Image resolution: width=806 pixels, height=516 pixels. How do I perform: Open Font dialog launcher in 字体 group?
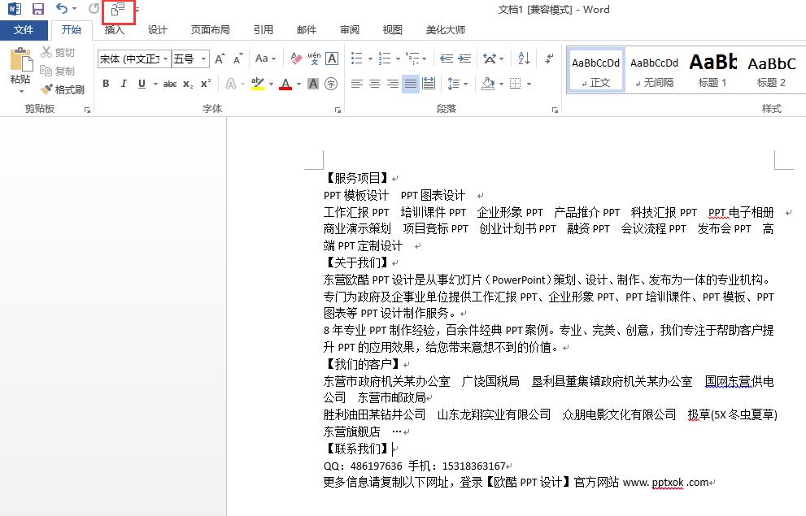(x=338, y=110)
